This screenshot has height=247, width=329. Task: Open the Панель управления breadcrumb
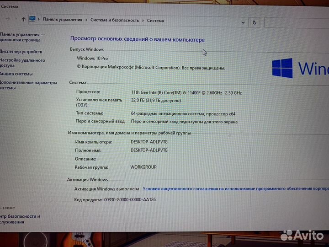[x=63, y=20]
